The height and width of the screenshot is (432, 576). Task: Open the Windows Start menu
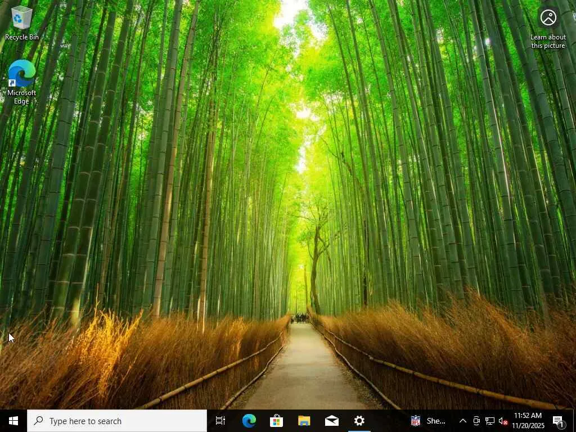point(13,421)
